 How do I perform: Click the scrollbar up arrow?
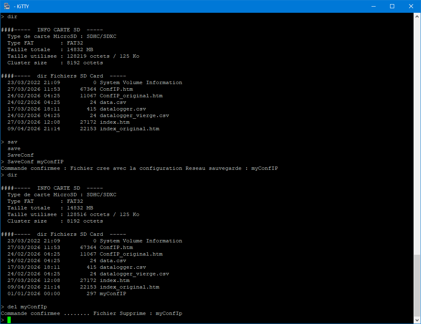click(417, 16)
